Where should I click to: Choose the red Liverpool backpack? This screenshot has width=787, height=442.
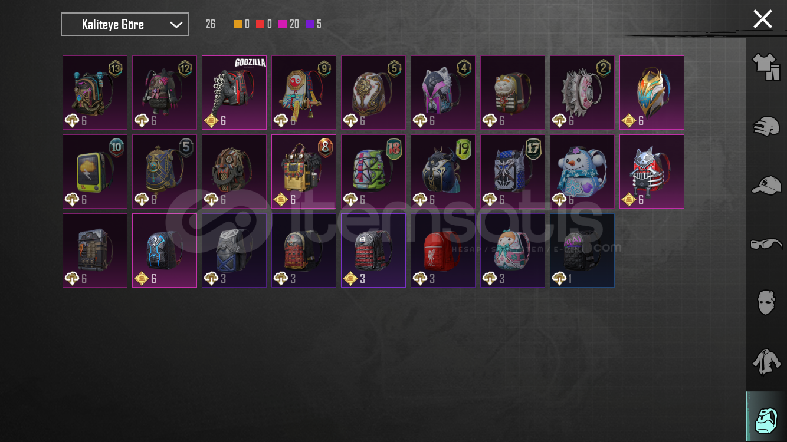click(x=443, y=250)
